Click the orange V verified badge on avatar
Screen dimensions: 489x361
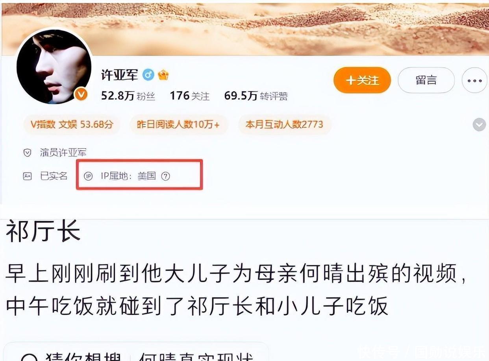[81, 94]
